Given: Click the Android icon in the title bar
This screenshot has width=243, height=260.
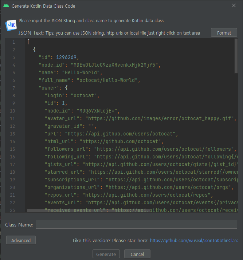Looking at the screenshot, I should click(6, 6).
